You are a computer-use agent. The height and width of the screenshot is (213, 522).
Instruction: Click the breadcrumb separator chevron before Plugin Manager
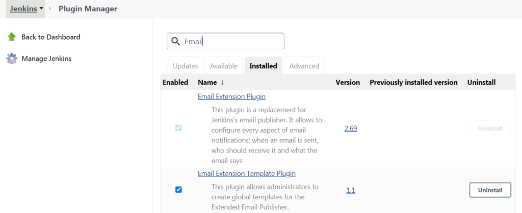pyautogui.click(x=50, y=8)
